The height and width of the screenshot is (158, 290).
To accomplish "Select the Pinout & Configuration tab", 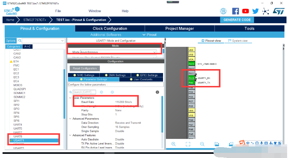I will (40, 28).
